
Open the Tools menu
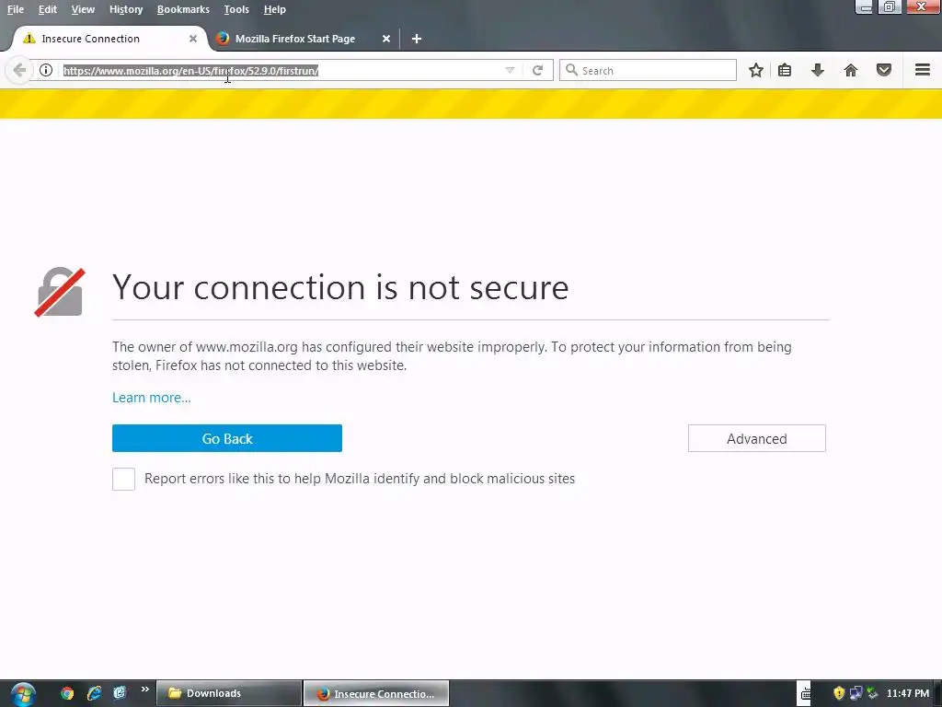coord(236,9)
